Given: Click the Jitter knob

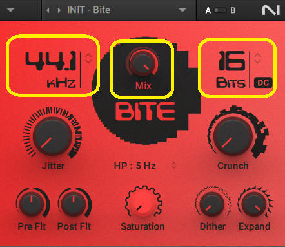Looking at the screenshot, I should coord(52,136).
